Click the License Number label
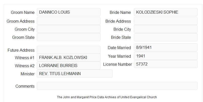Screen dimensions: 203x102 pyautogui.click(x=118, y=64)
